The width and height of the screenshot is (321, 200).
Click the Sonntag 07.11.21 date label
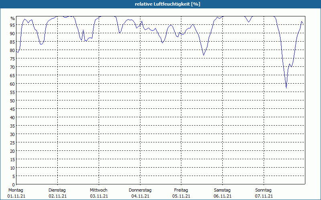tap(264, 193)
